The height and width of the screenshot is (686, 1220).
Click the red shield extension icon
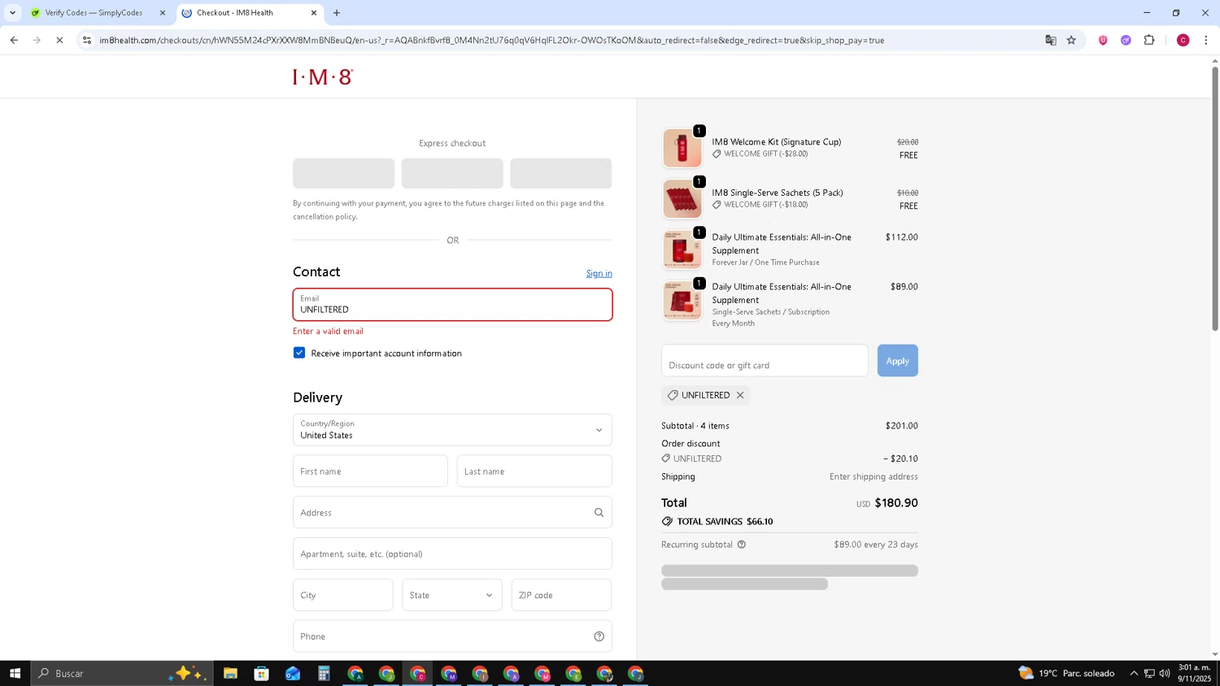tap(1103, 40)
